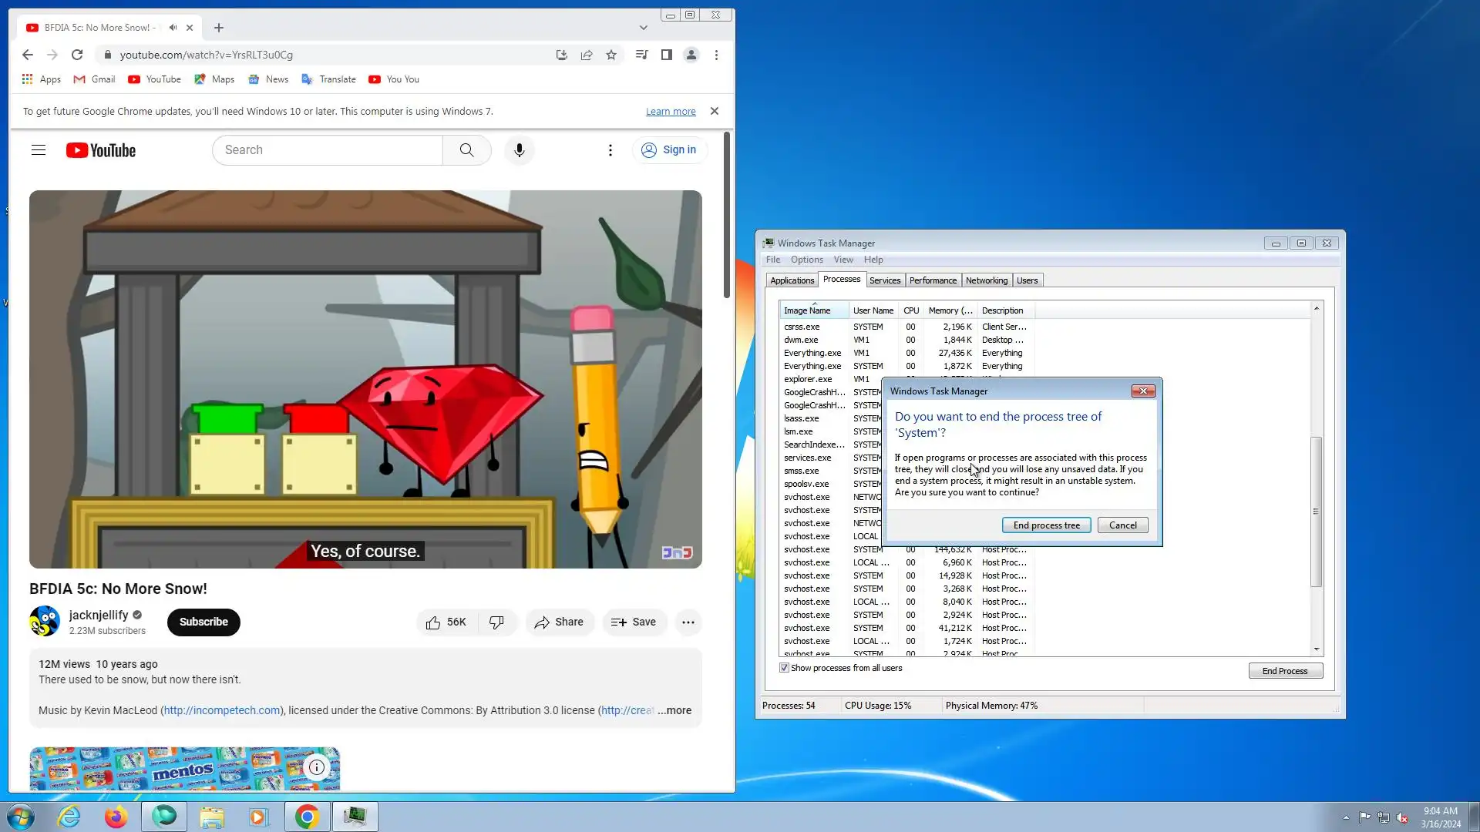This screenshot has height=832, width=1480.
Task: Open Firefox from the taskbar
Action: [x=116, y=817]
